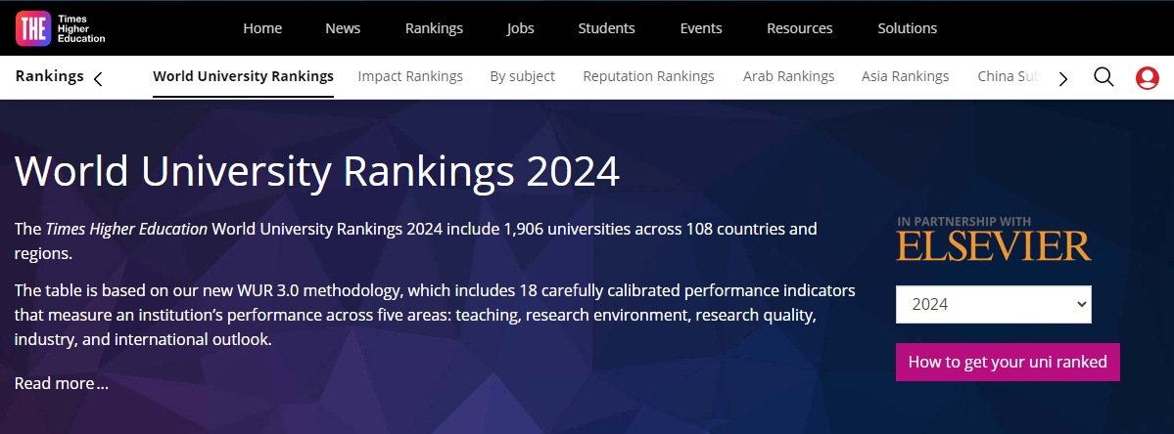Click the right arrow to show more ranking tabs
The width and height of the screenshot is (1174, 434).
tap(1062, 78)
